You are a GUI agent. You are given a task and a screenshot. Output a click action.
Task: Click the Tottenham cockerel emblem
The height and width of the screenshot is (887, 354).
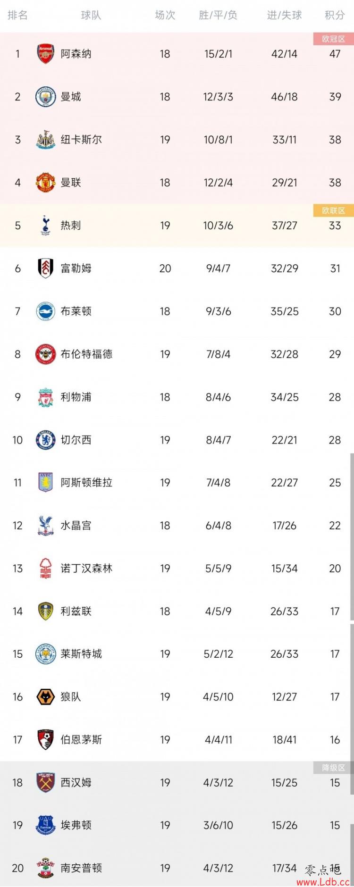46,226
